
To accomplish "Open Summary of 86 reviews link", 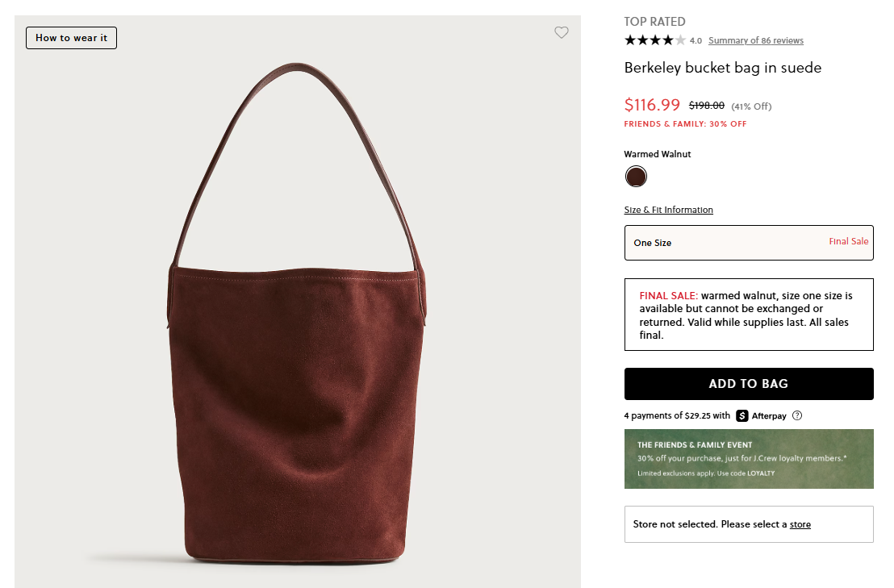I will pos(755,40).
